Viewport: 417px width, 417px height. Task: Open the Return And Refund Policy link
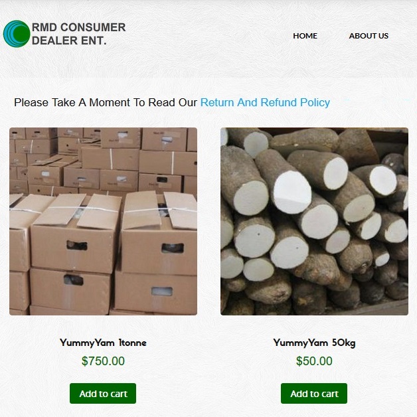[265, 102]
